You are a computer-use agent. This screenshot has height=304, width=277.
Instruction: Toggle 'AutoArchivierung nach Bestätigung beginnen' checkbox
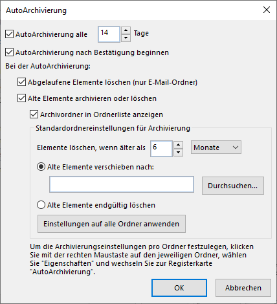click(9, 52)
